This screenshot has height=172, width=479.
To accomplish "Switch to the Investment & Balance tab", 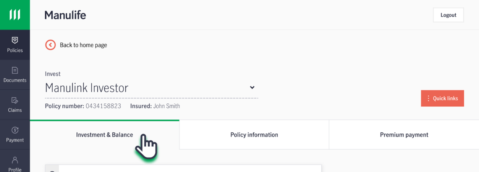I will click(104, 135).
